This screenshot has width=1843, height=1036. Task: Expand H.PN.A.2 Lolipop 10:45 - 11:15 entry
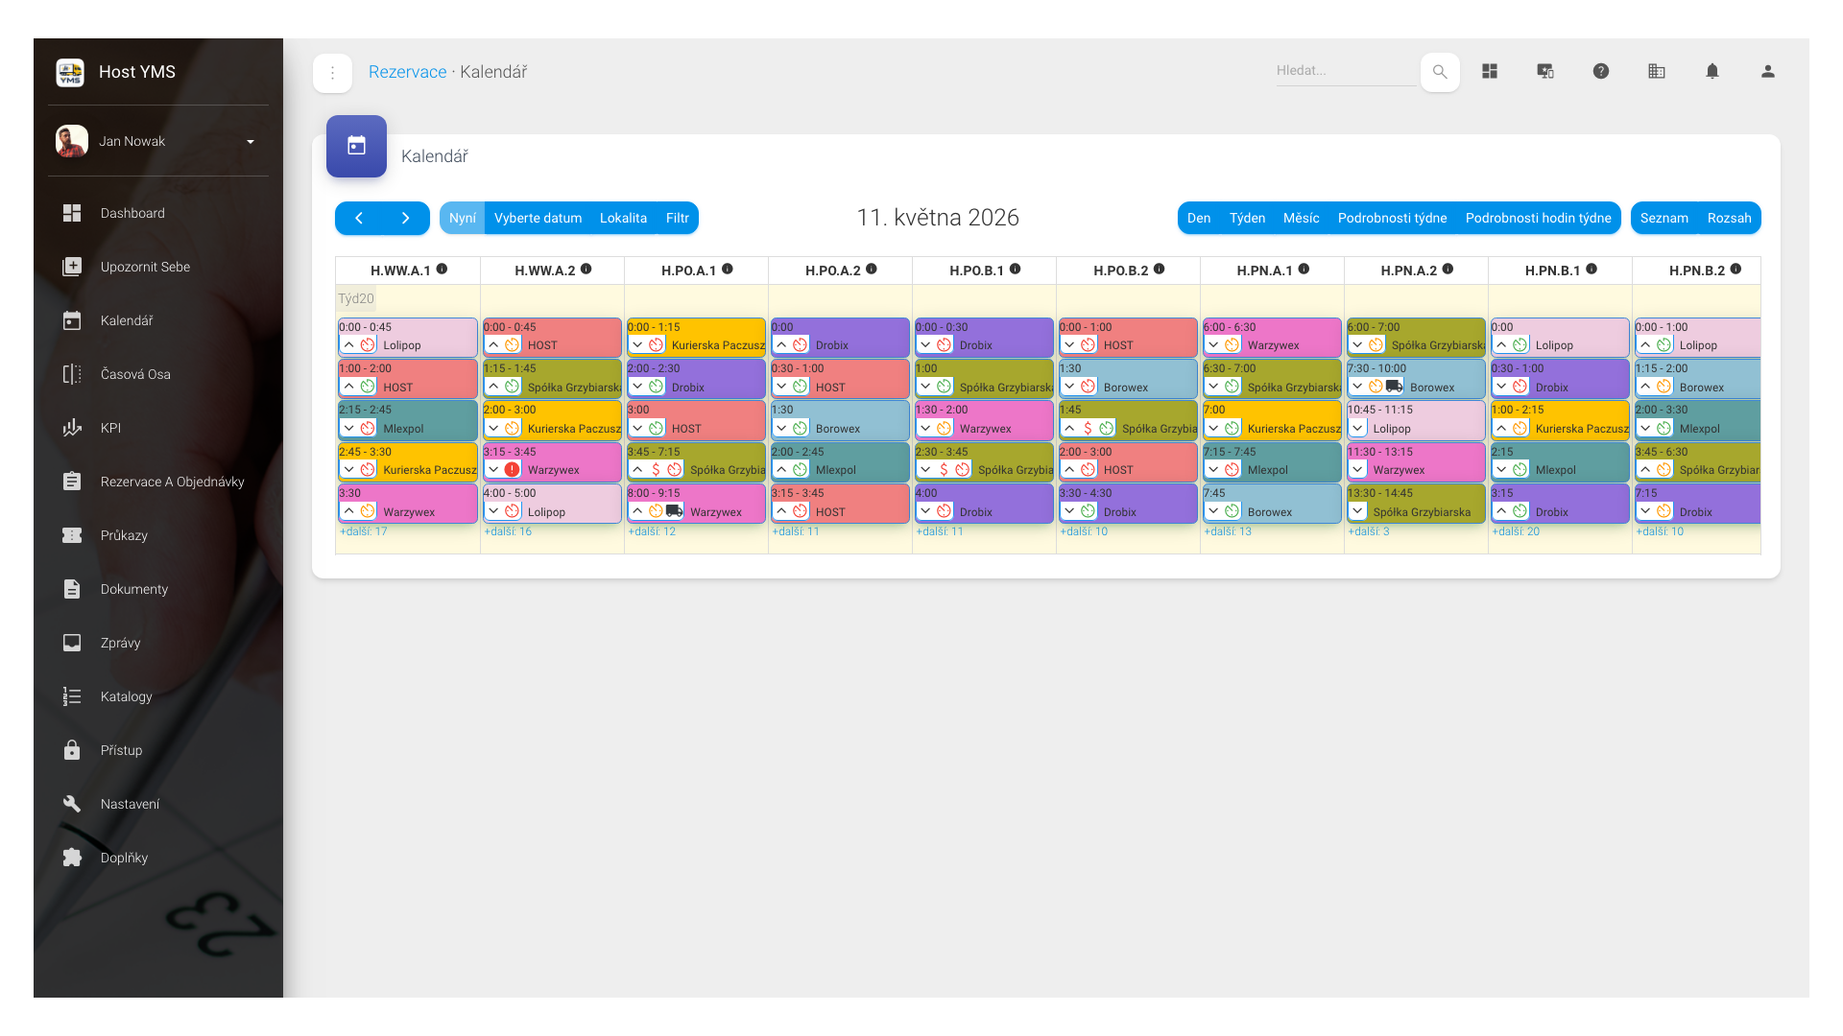(1357, 429)
